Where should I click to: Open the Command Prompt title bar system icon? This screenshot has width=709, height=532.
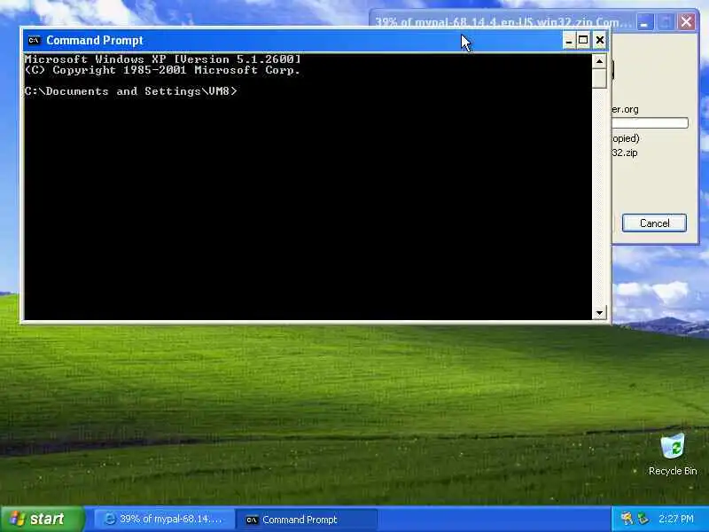point(34,41)
